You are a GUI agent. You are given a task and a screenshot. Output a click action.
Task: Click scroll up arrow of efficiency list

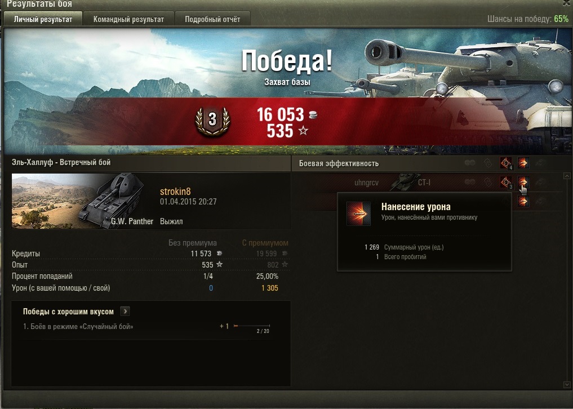[x=567, y=176]
